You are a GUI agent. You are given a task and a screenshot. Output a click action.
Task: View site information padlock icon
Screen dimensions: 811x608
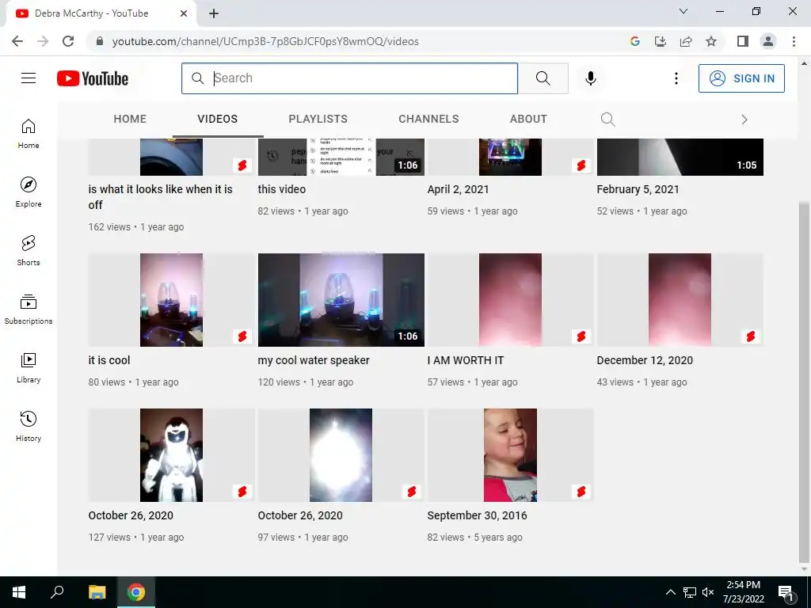pos(100,41)
